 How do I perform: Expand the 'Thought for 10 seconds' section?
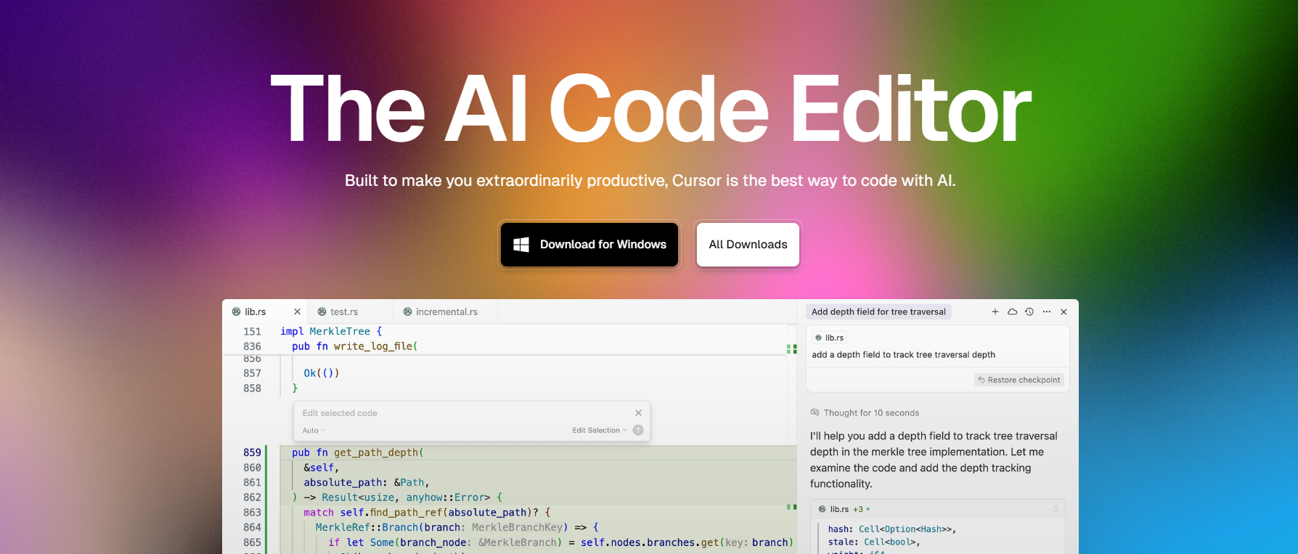(871, 412)
